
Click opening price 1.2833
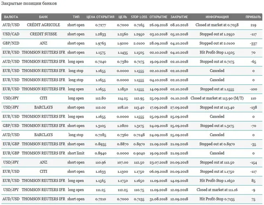(x=101, y=34)
